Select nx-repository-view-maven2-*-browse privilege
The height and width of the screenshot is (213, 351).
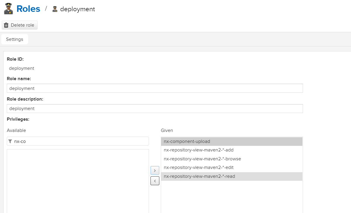[x=232, y=159]
